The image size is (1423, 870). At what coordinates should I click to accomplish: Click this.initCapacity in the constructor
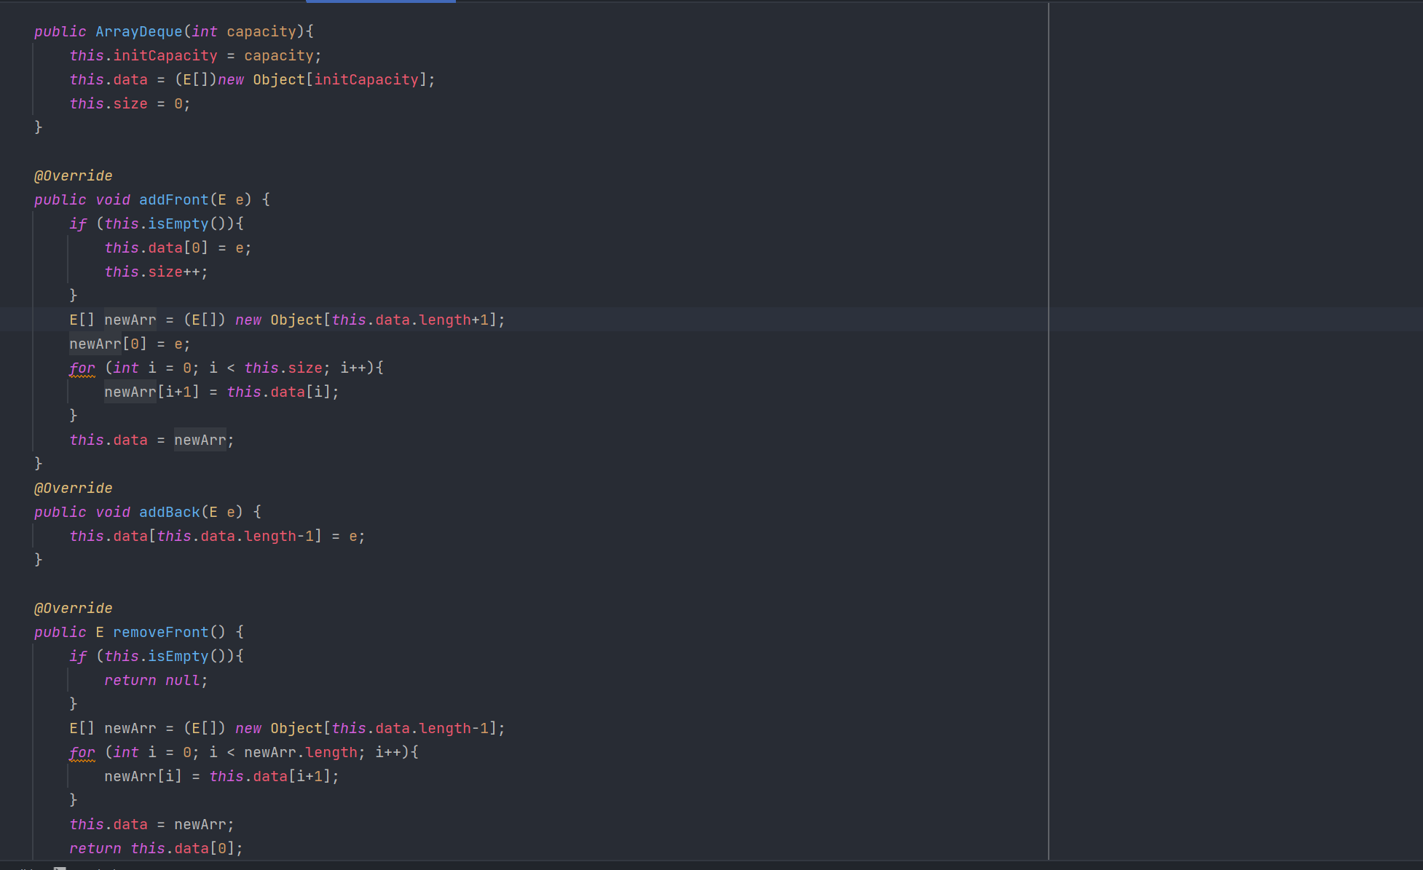tap(143, 55)
